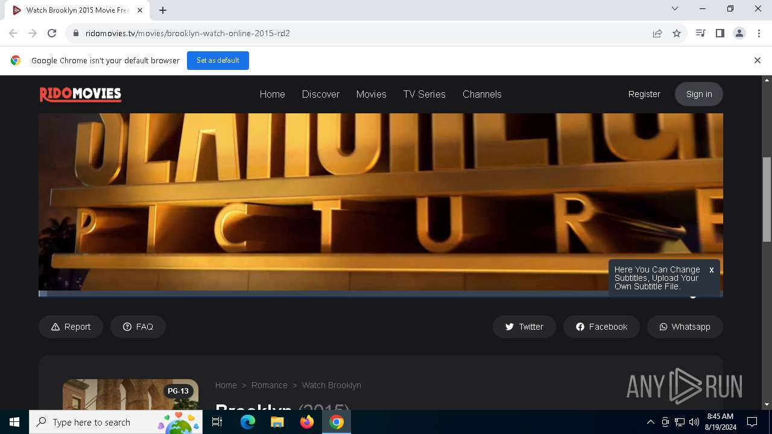
Task: Click the video player progress bar
Action: (381, 294)
